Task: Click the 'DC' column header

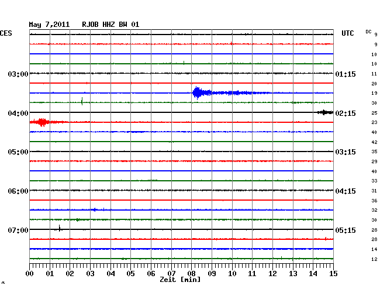Action: coord(368,32)
